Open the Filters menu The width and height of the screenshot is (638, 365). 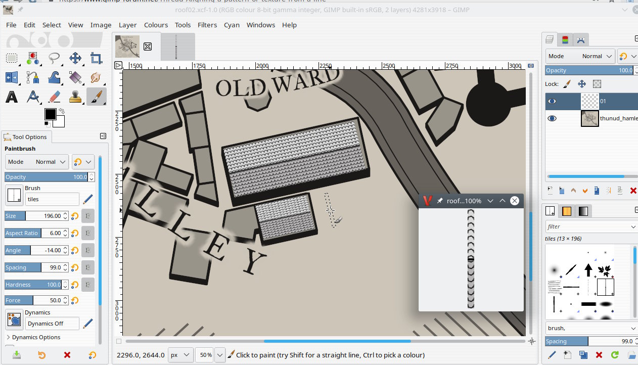tap(207, 25)
